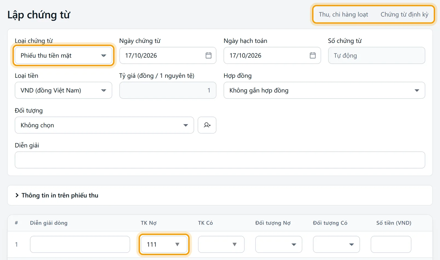Click the Diễn giải text field

coord(220,160)
